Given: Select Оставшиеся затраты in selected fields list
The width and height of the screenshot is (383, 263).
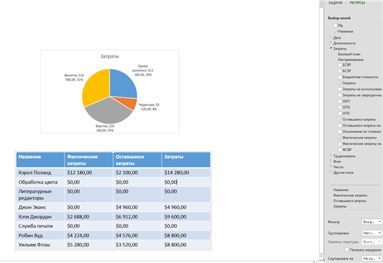Looking at the screenshot, I should pyautogui.click(x=350, y=201).
